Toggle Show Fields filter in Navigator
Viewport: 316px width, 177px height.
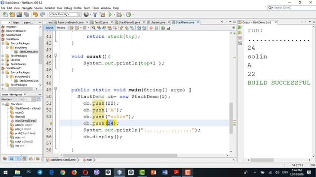11,158
